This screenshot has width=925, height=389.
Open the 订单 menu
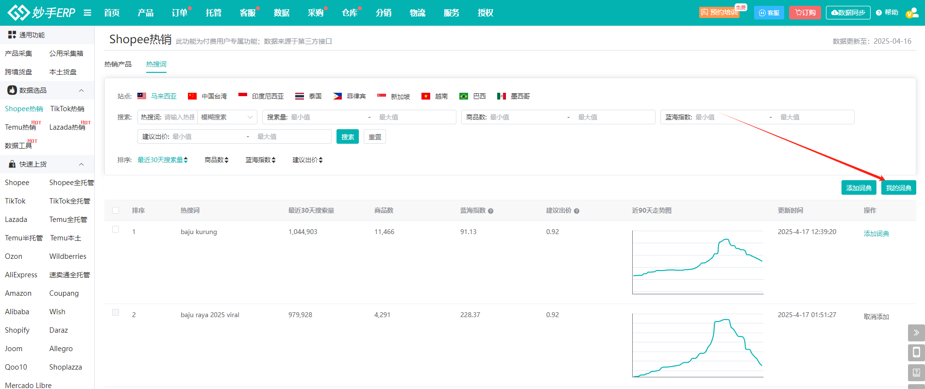coord(180,13)
